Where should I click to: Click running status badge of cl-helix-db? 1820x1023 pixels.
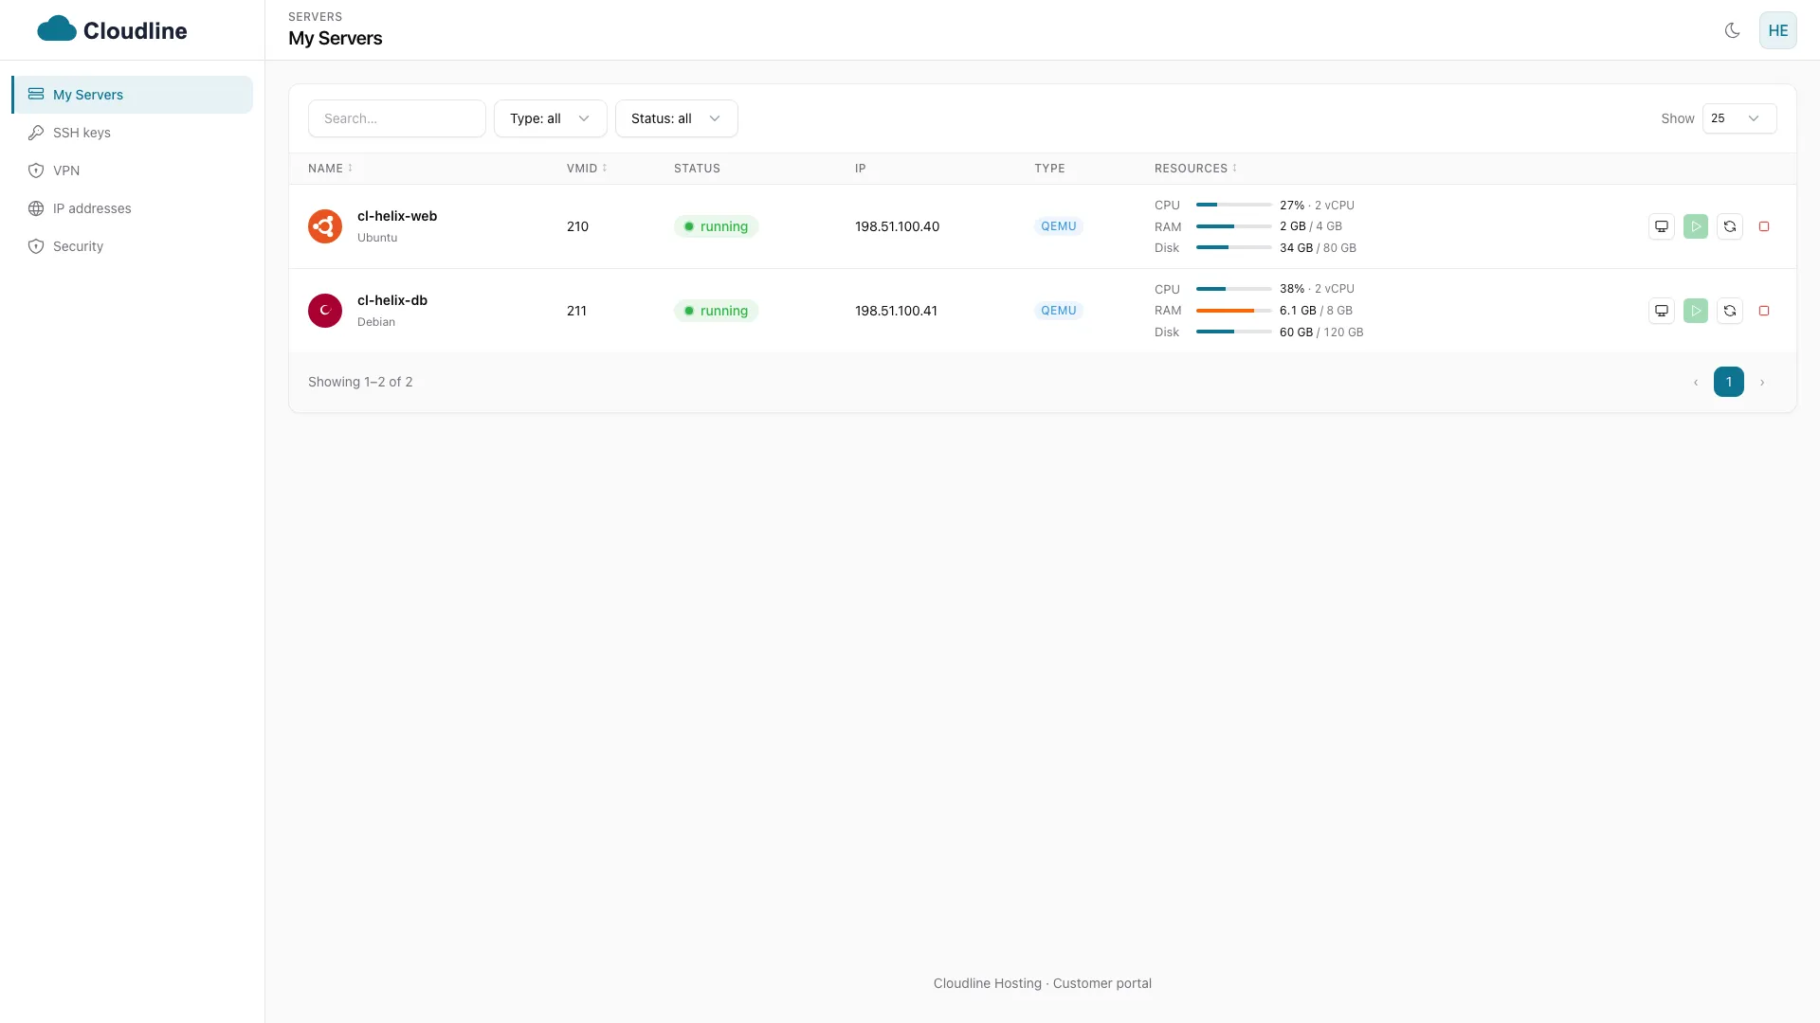(x=716, y=311)
